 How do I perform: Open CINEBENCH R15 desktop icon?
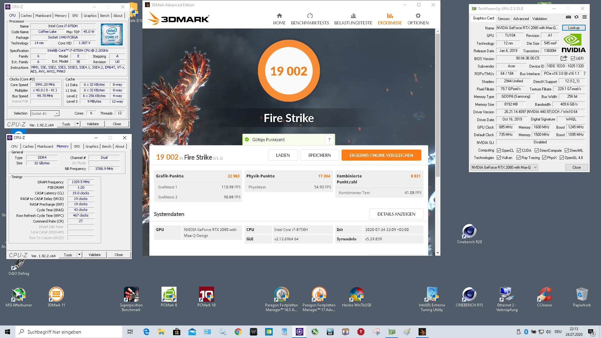[470, 297]
